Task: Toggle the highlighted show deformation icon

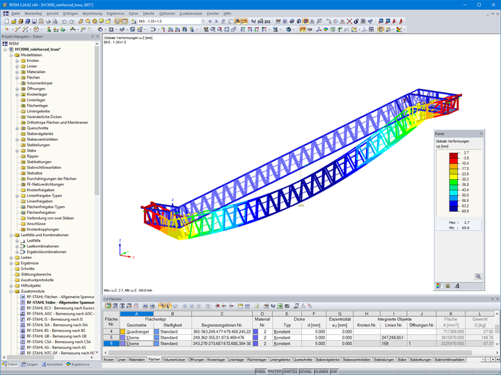Action: coord(303,30)
